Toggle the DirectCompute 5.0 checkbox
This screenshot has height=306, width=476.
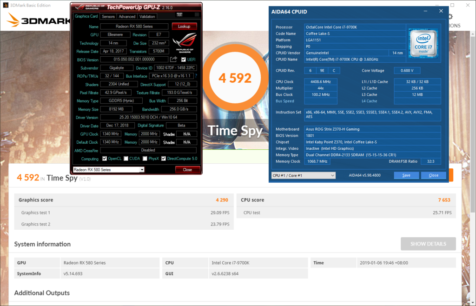pos(163,159)
